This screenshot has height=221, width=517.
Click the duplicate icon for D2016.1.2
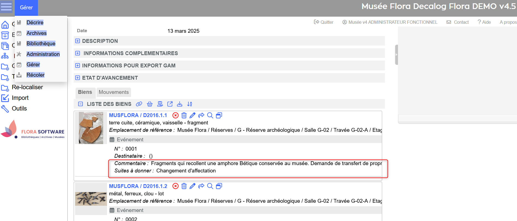click(x=219, y=186)
